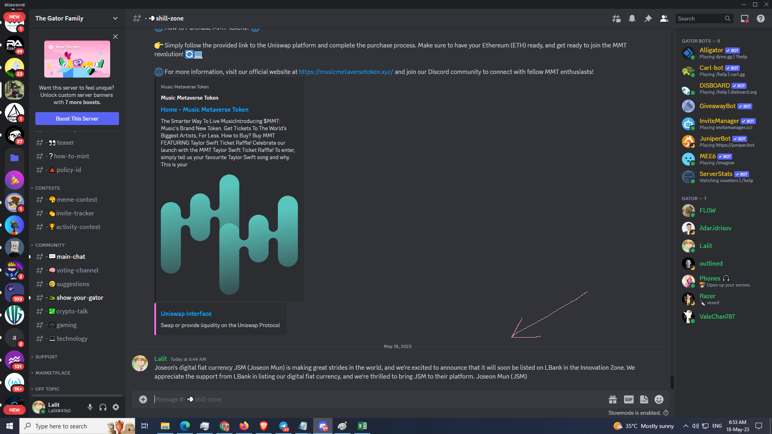772x434 pixels.
Task: Open User Settings gear icon
Action: pos(116,407)
